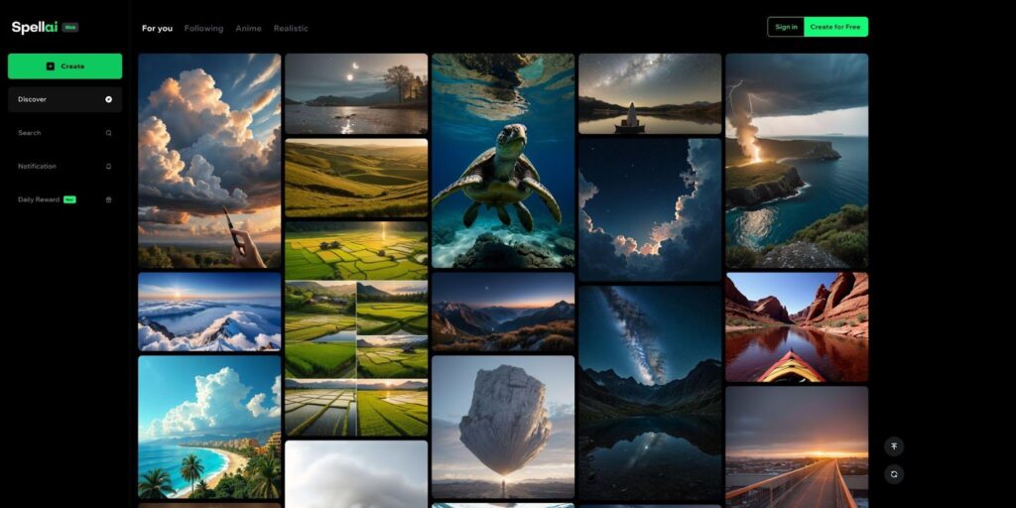Open the Milky Way mountain lake reflection image
This screenshot has width=1016, height=508.
[x=650, y=393]
